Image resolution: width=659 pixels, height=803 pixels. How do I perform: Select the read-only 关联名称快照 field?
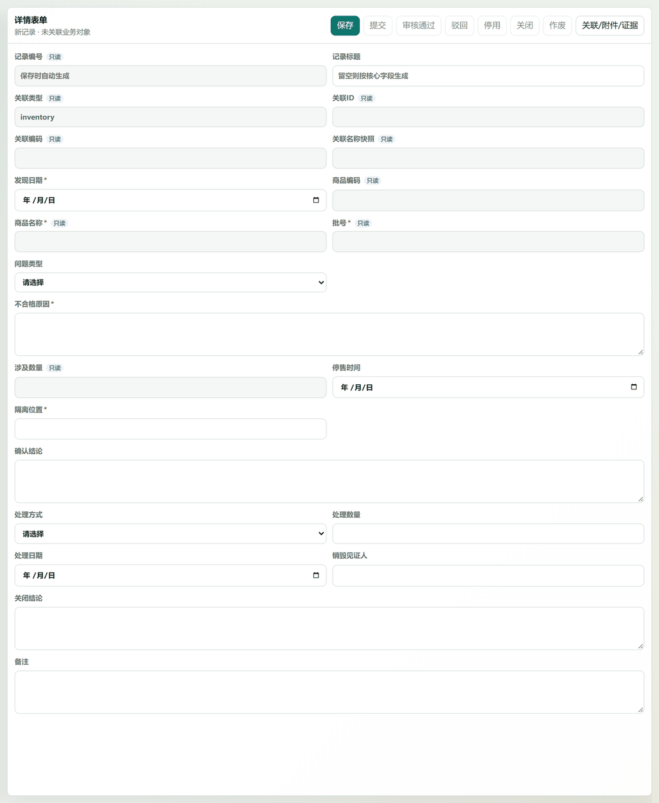[x=488, y=158]
